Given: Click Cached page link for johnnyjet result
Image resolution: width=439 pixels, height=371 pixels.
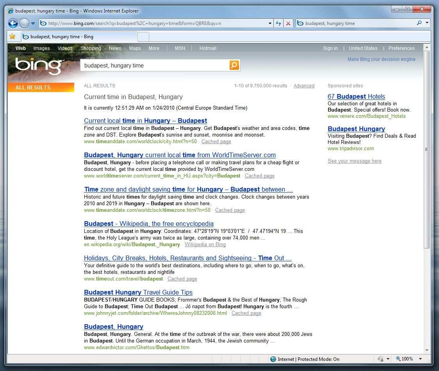Looking at the screenshot, I should coord(246,313).
